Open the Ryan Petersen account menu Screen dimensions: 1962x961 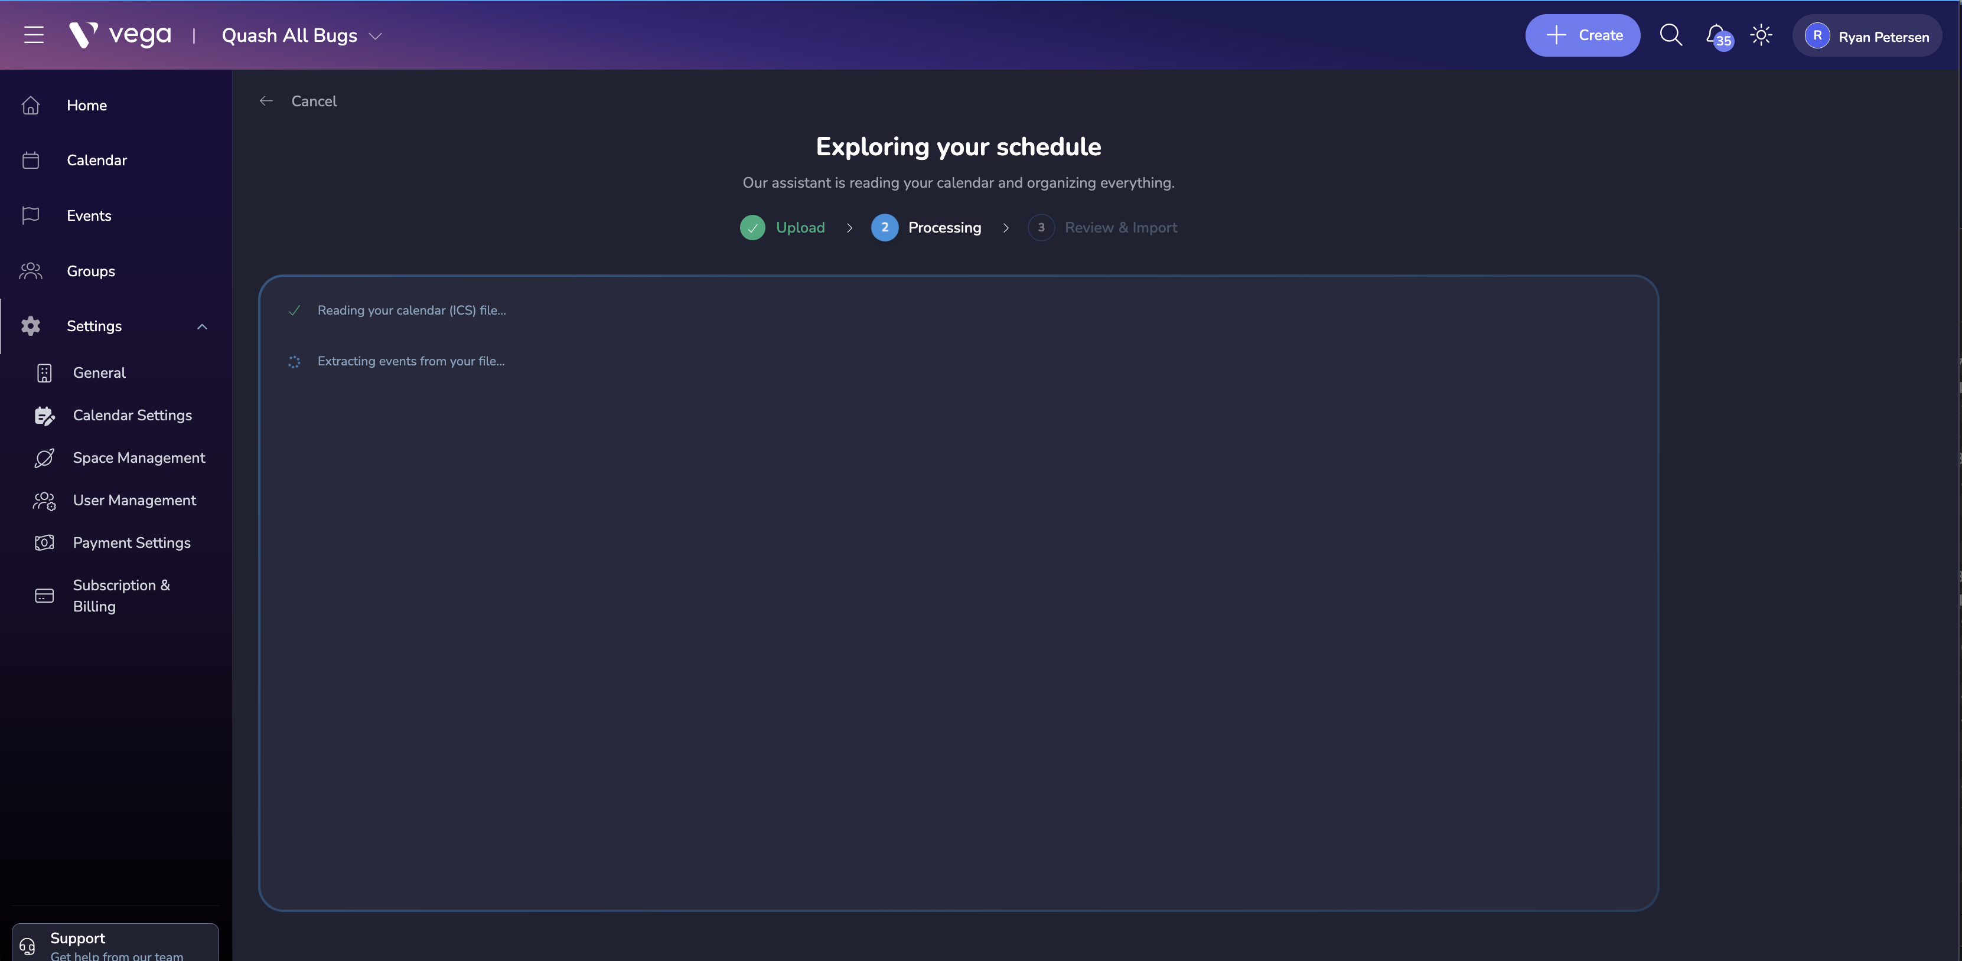coord(1867,36)
